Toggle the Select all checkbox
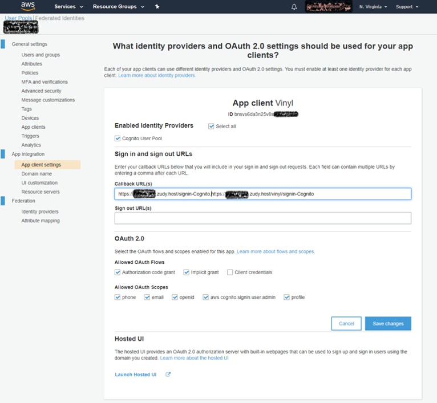Screen dimensions: 437x403 click(212, 126)
